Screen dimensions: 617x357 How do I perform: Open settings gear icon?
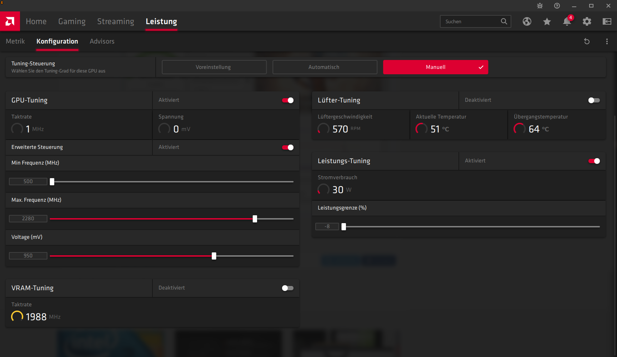(587, 21)
